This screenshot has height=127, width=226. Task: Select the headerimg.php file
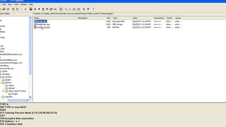coord(43,28)
